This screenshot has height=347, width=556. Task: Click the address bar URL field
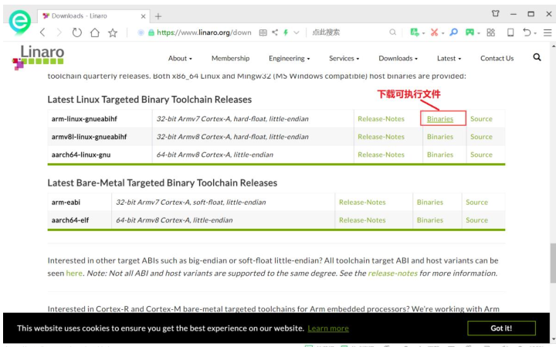(x=204, y=32)
